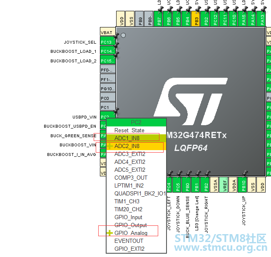Select the PB5 pin
This screenshot has height=257, width=271.
click(x=177, y=19)
